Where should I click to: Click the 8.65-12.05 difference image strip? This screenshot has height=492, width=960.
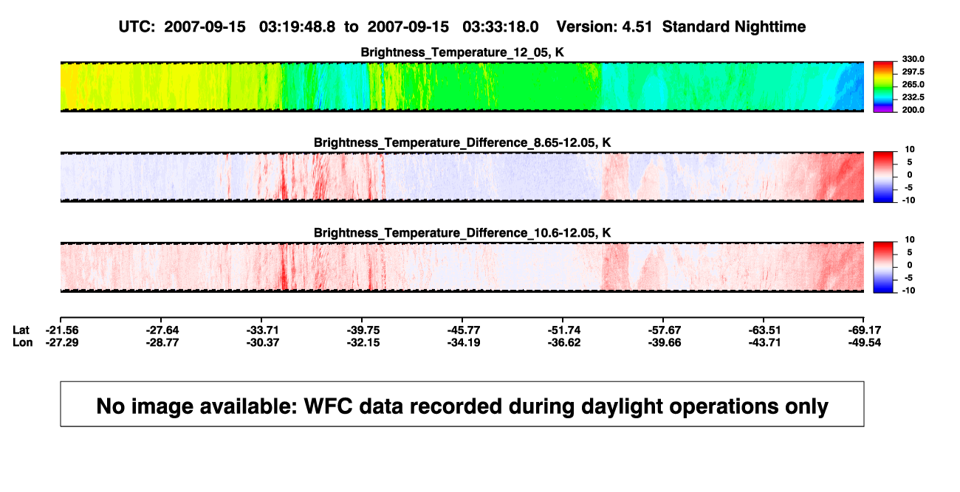(x=462, y=177)
